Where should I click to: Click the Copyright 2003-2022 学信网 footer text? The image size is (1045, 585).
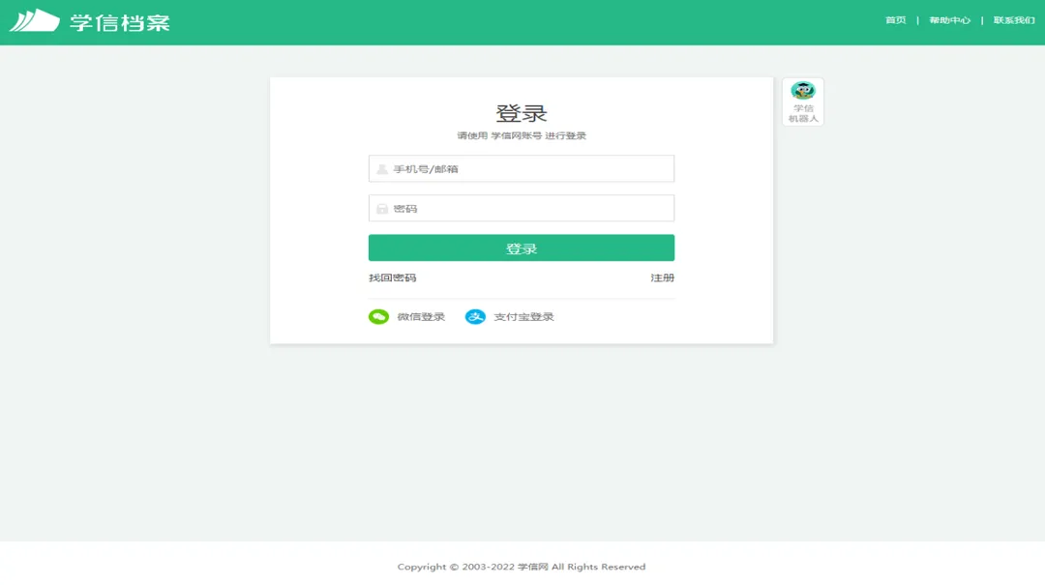(x=522, y=567)
